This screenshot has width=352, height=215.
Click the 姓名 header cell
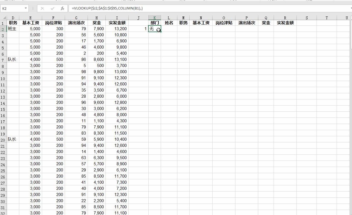[x=168, y=23]
